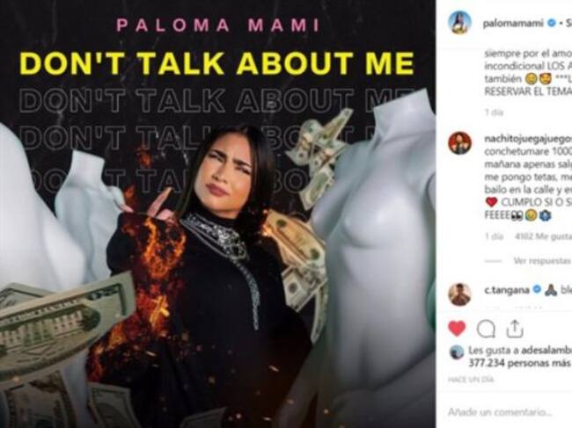Screen dimensions: 572x428
Task: Open the 377.234 personas más likes list
Action: pyautogui.click(x=519, y=363)
